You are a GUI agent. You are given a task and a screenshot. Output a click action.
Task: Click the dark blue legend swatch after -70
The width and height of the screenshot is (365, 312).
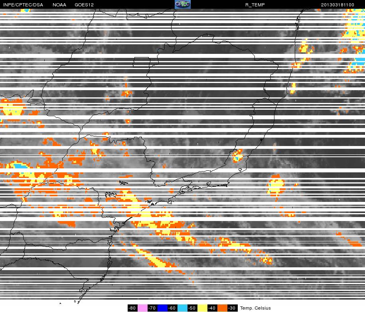[162, 308]
